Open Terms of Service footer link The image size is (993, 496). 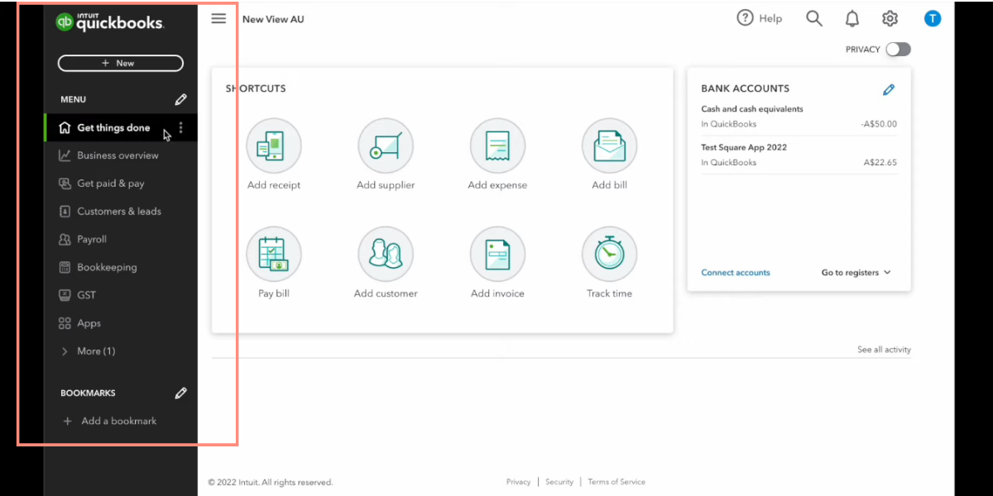616,482
